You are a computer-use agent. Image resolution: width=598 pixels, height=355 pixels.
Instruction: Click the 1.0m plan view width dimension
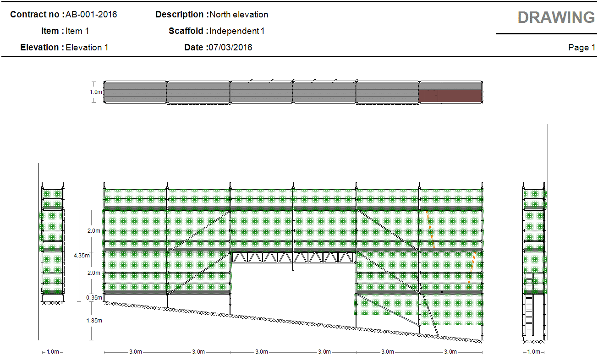pos(96,92)
